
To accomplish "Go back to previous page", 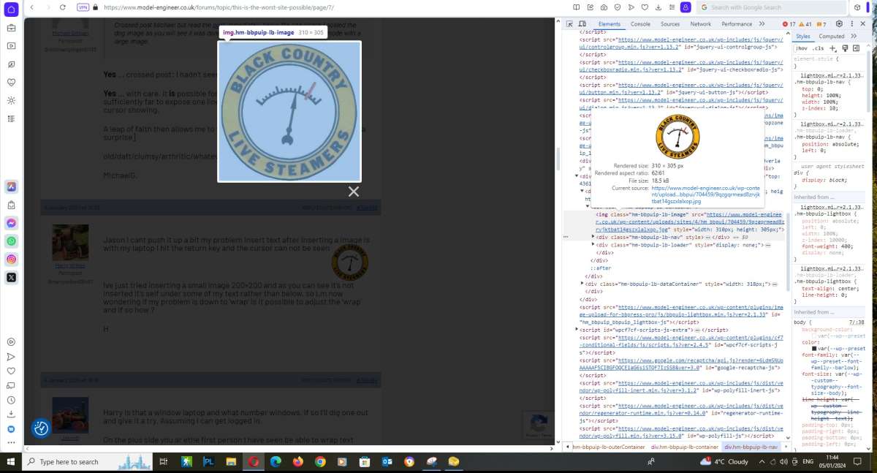I will pyautogui.click(x=31, y=7).
